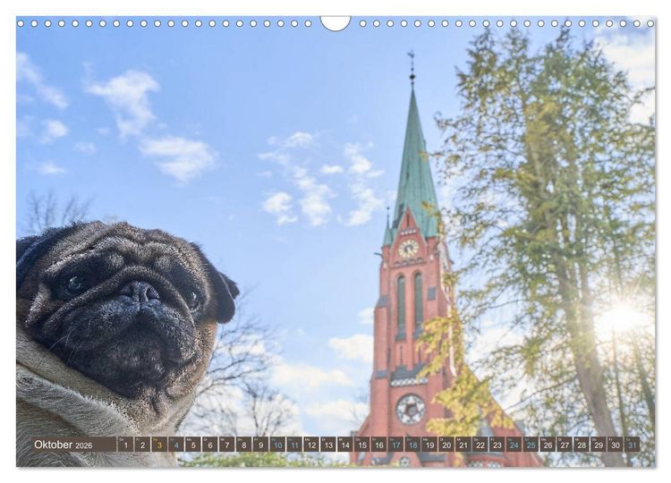Click day 6 in the calendar strip
This screenshot has width=671, height=483.
210,445
